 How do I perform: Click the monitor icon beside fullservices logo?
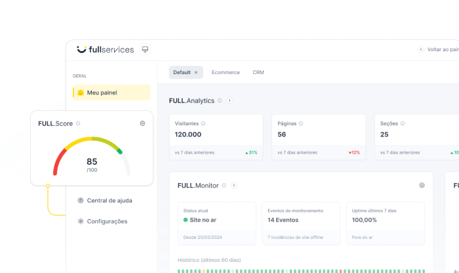coord(145,49)
